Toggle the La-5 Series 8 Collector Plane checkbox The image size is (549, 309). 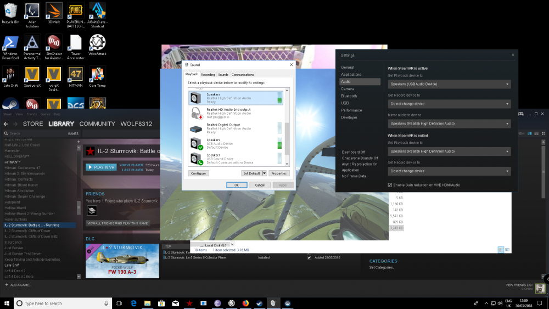pos(309,257)
